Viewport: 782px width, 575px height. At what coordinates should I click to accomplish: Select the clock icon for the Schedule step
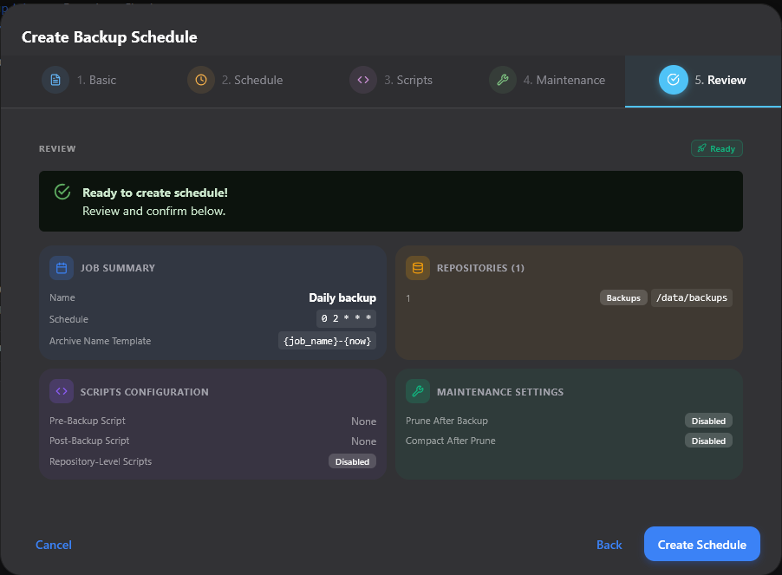click(199, 80)
